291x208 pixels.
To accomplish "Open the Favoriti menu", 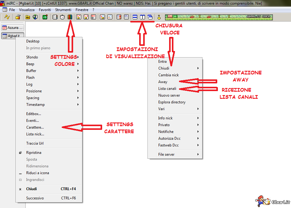I will 45,10.
